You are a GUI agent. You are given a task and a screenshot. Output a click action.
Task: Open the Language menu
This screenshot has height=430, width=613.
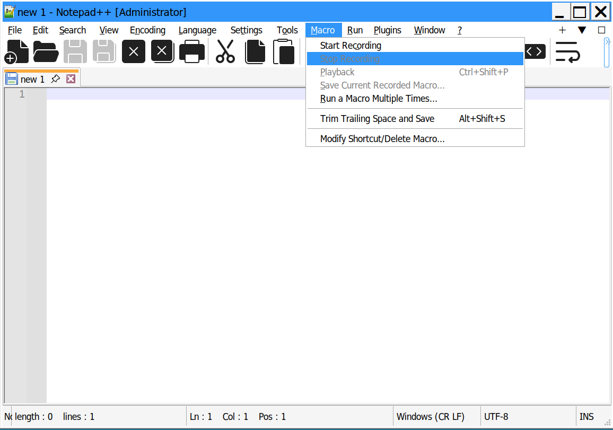(197, 30)
